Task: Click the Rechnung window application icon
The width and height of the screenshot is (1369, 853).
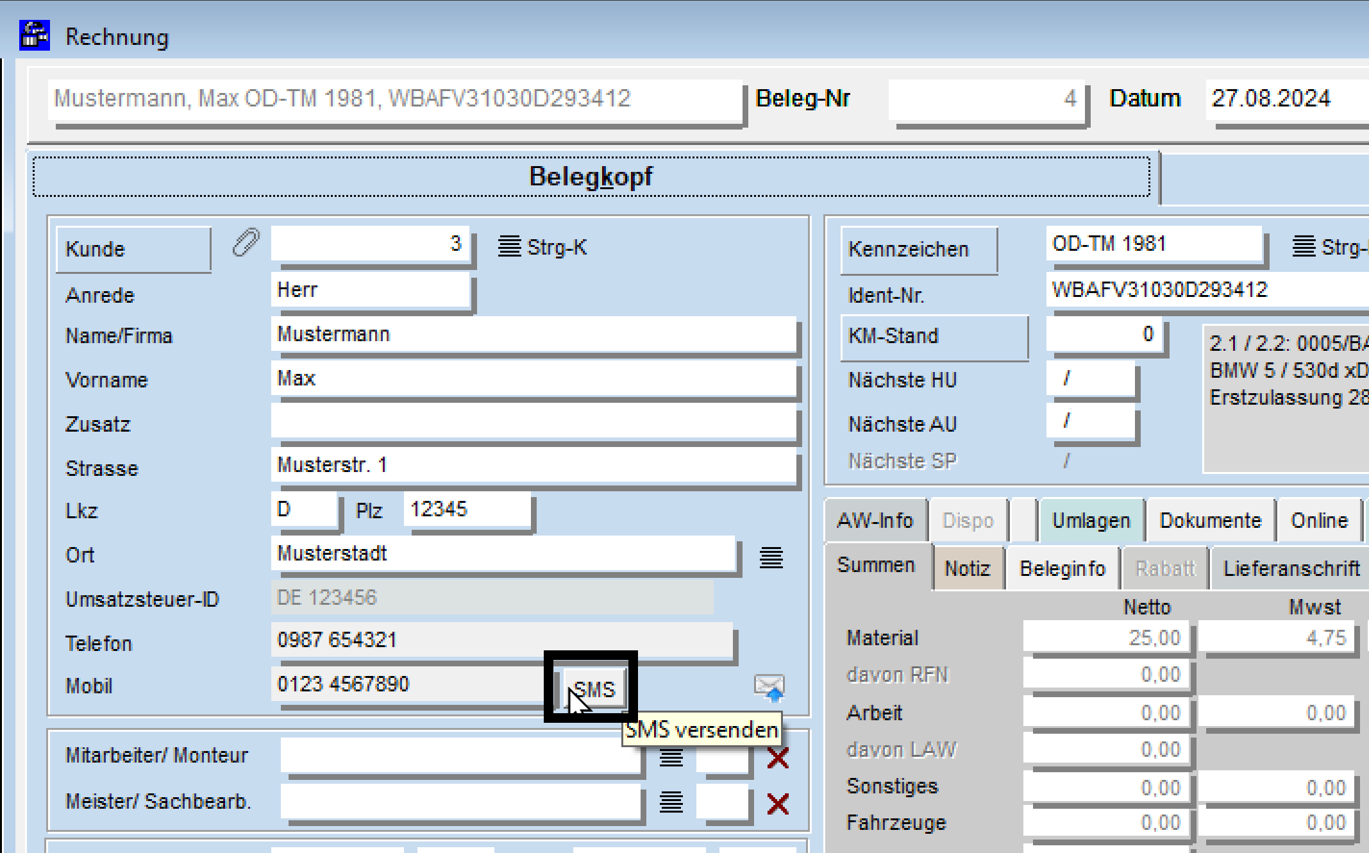Action: click(34, 35)
